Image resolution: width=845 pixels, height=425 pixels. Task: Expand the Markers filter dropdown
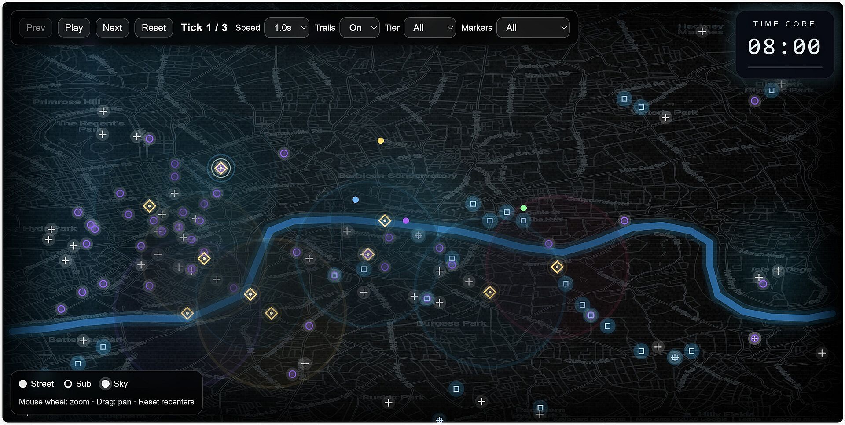[x=533, y=28]
